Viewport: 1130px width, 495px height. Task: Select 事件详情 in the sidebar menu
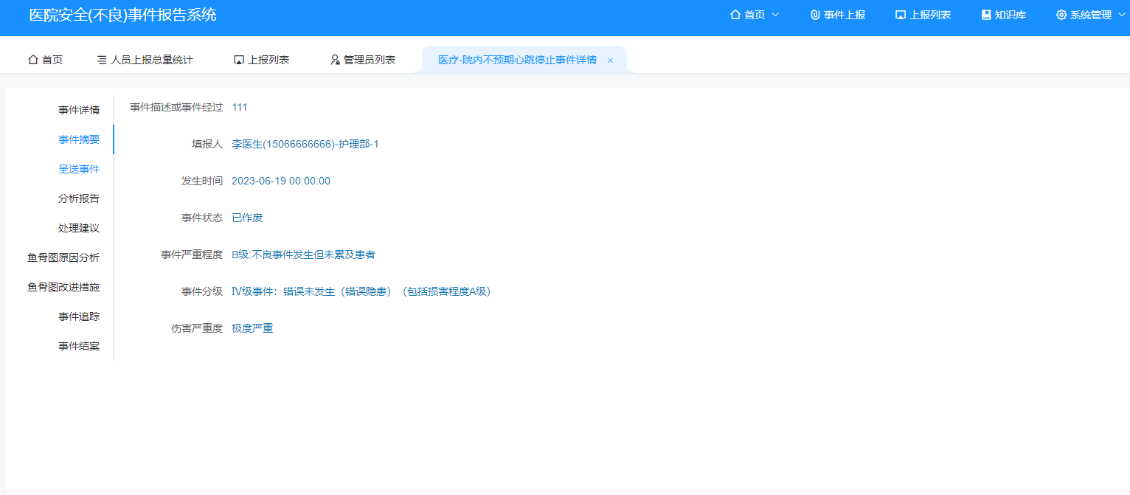point(79,109)
